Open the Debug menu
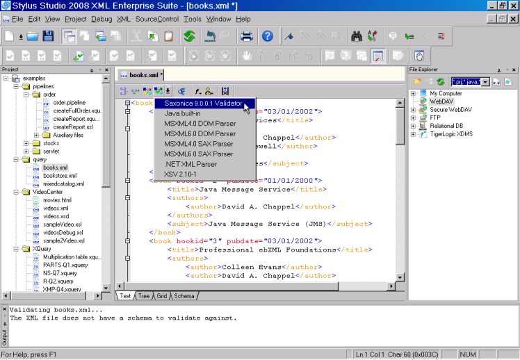Image resolution: width=520 pixels, height=360 pixels. tap(101, 19)
